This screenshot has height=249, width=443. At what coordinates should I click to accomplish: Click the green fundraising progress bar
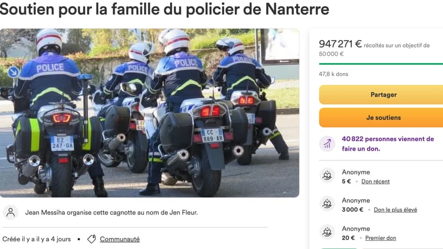[x=381, y=64]
